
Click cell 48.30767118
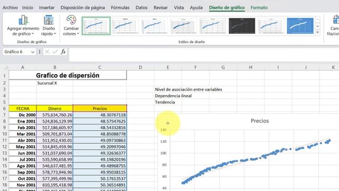click(x=100, y=115)
